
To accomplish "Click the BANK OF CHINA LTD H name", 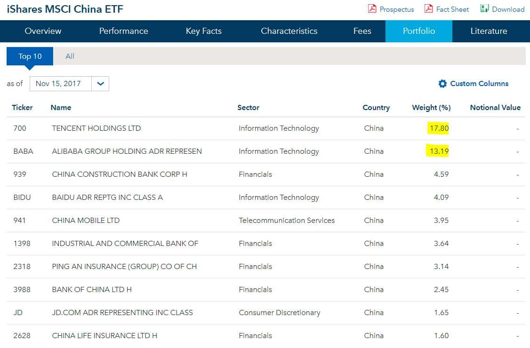I will 92,290.
